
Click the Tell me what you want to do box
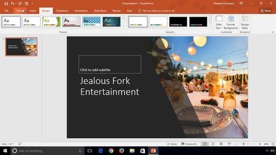click(x=157, y=11)
